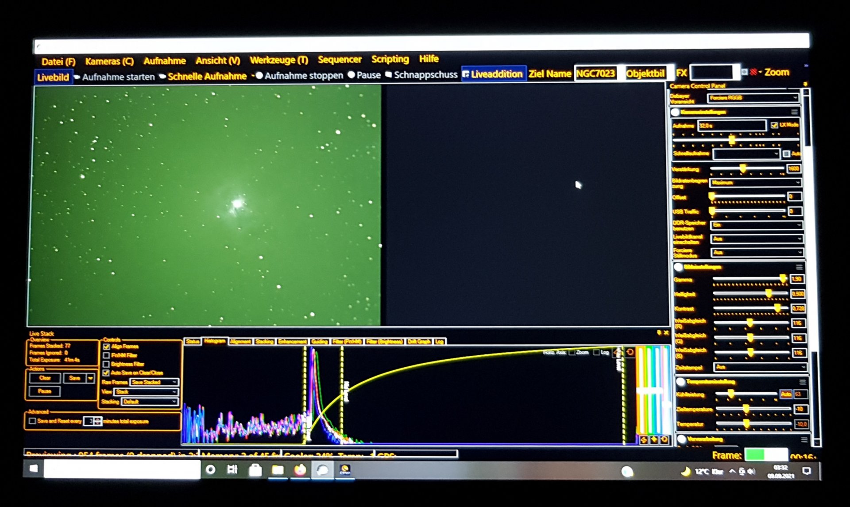
Task: Enable the FWHM Filter checkbox
Action: [x=106, y=355]
